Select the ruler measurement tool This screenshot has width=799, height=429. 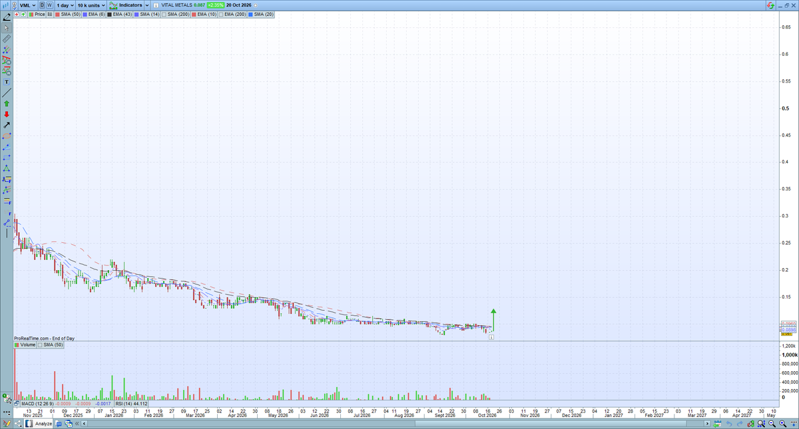coord(7,39)
